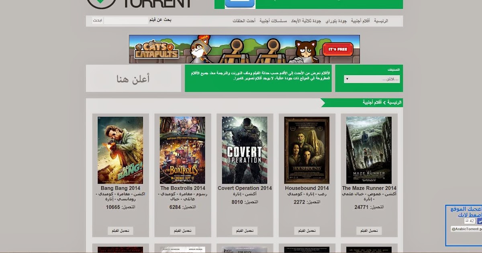This screenshot has height=253, width=482.
Task: Open مسلسلات أجنبية menu item
Action: coord(273,20)
